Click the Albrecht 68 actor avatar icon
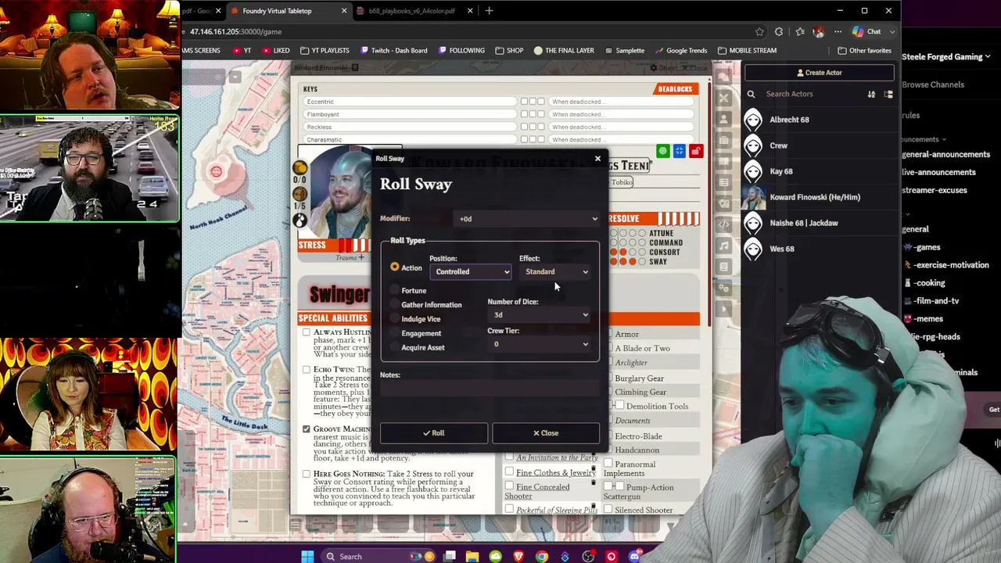Image resolution: width=1001 pixels, height=563 pixels. (753, 120)
